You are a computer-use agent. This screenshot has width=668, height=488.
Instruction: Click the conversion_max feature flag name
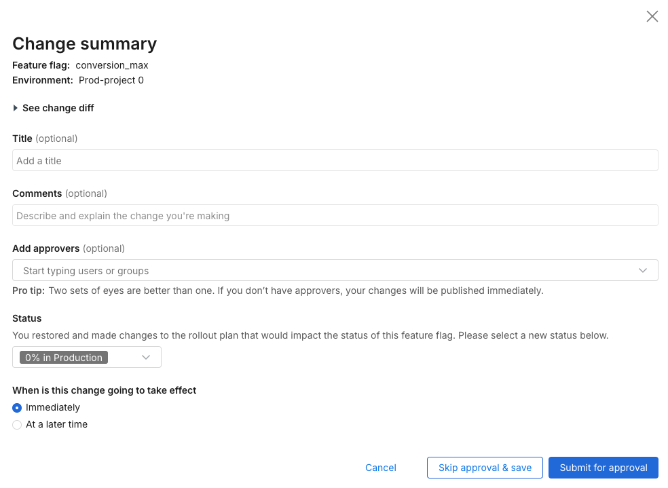(x=112, y=66)
